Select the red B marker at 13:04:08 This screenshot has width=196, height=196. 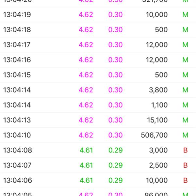point(185,150)
